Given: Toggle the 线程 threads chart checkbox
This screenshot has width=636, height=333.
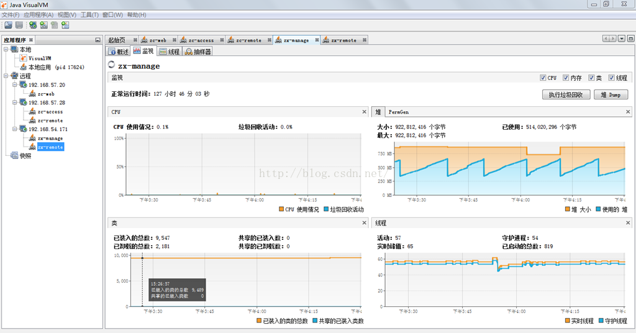Looking at the screenshot, I should point(611,78).
